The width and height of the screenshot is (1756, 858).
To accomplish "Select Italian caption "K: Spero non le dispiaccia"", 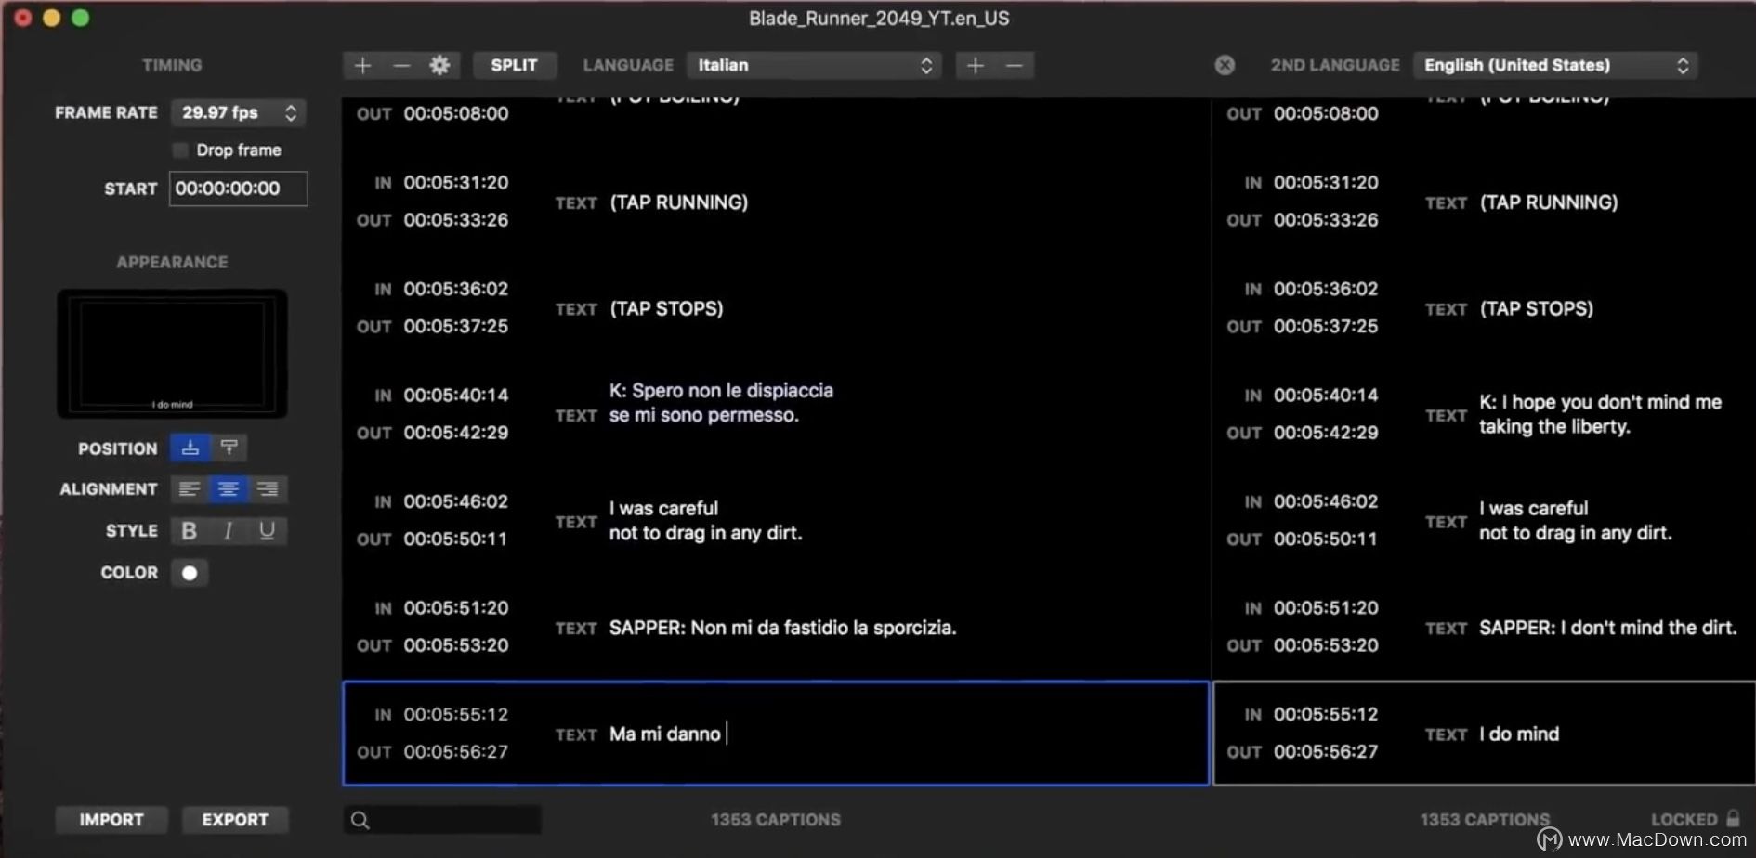I will 721,403.
